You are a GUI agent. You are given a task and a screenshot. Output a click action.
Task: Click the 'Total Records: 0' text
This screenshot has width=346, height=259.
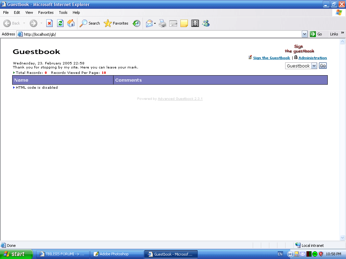31,73
